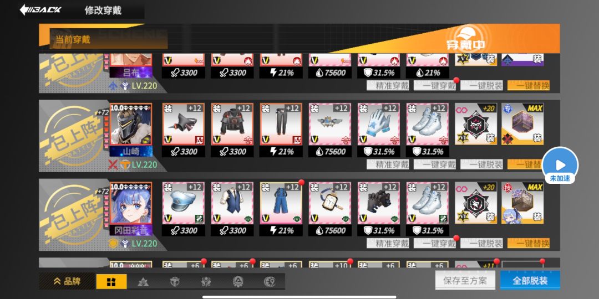Click the 当前穿戴 header label

pyautogui.click(x=73, y=39)
